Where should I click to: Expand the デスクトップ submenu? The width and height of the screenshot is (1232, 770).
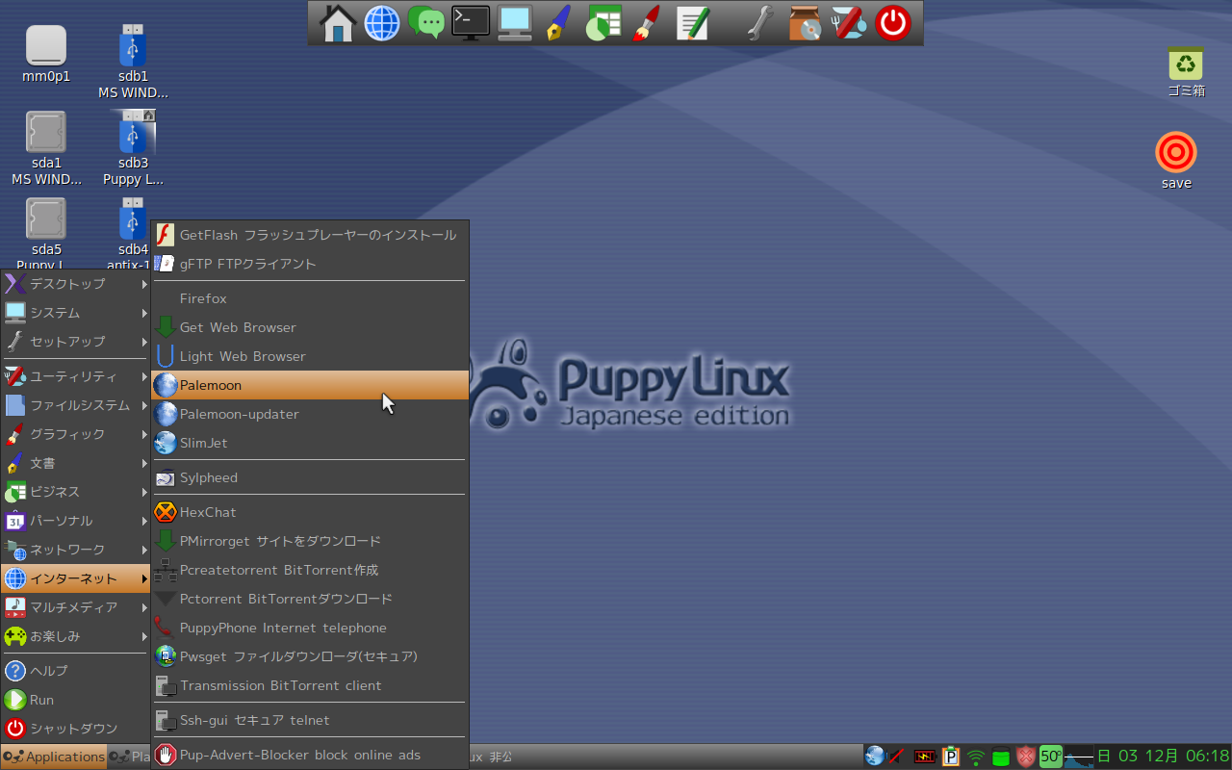click(x=76, y=284)
